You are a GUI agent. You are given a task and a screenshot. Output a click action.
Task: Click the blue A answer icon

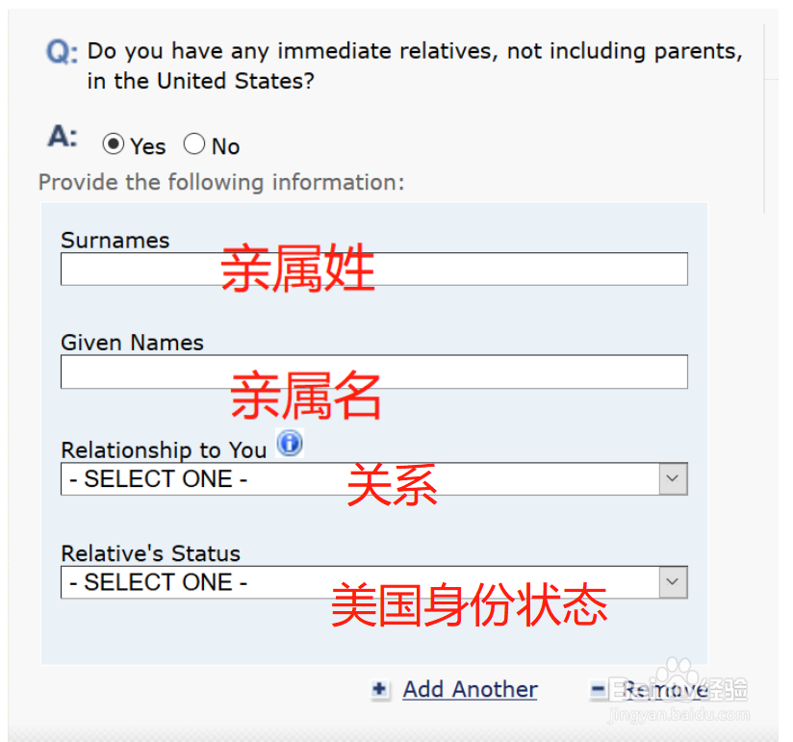[x=60, y=136]
